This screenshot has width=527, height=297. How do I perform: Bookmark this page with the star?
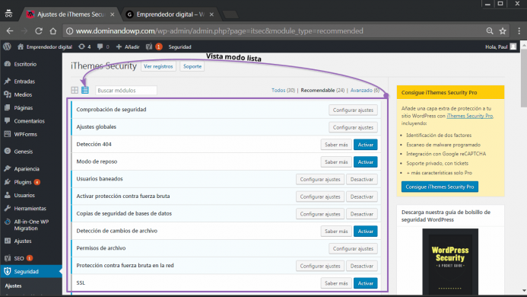pos(503,31)
